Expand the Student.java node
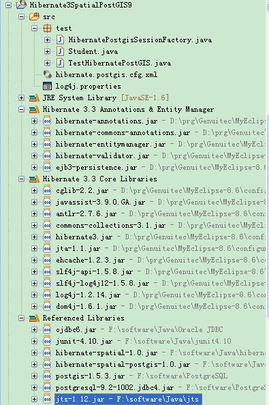The width and height of the screenshot is (269, 405). tap(47, 51)
